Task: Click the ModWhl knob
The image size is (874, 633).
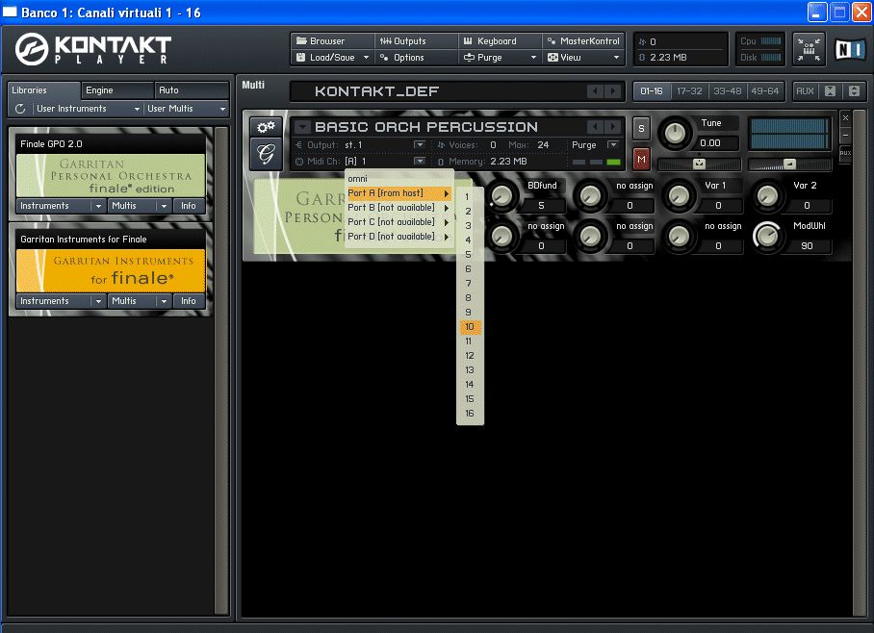Action: [767, 237]
